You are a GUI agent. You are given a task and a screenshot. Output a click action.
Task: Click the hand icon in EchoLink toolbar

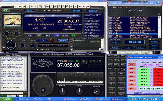tap(63, 7)
